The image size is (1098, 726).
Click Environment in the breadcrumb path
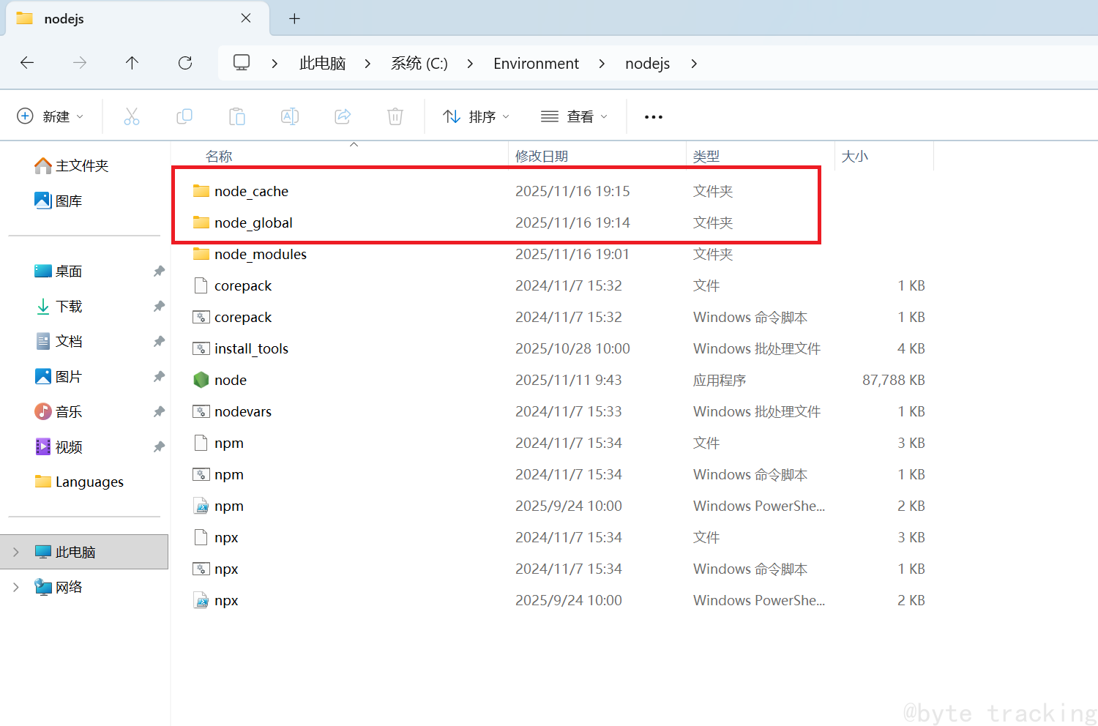536,63
